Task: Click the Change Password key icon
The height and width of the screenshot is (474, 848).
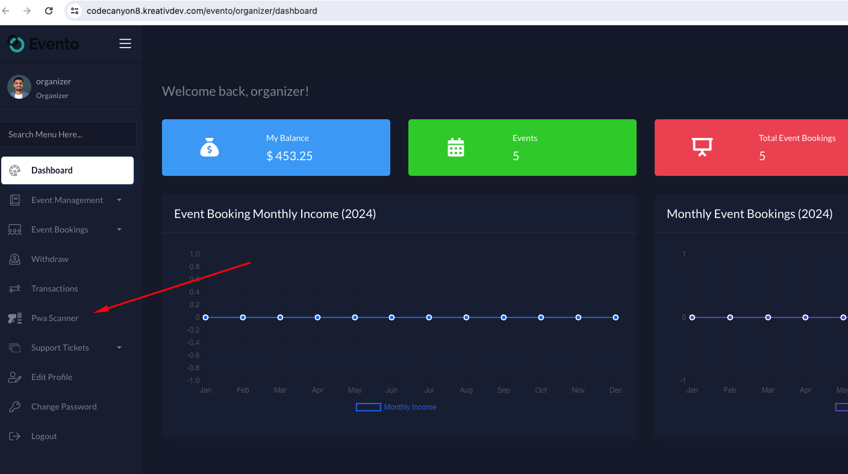Action: 15,407
